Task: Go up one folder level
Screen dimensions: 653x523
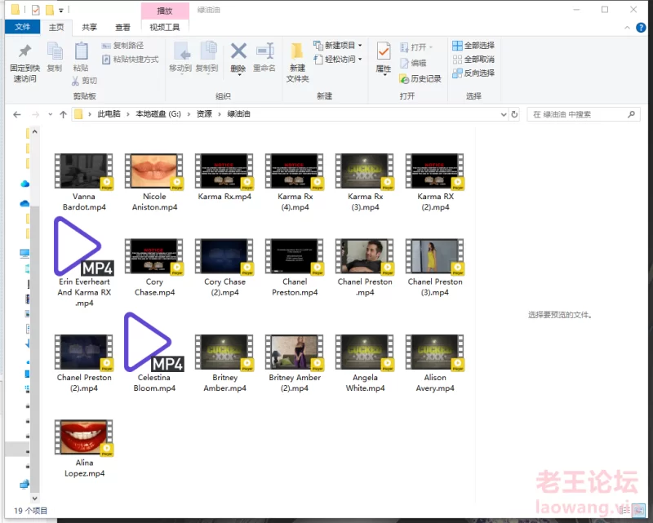Action: [64, 114]
